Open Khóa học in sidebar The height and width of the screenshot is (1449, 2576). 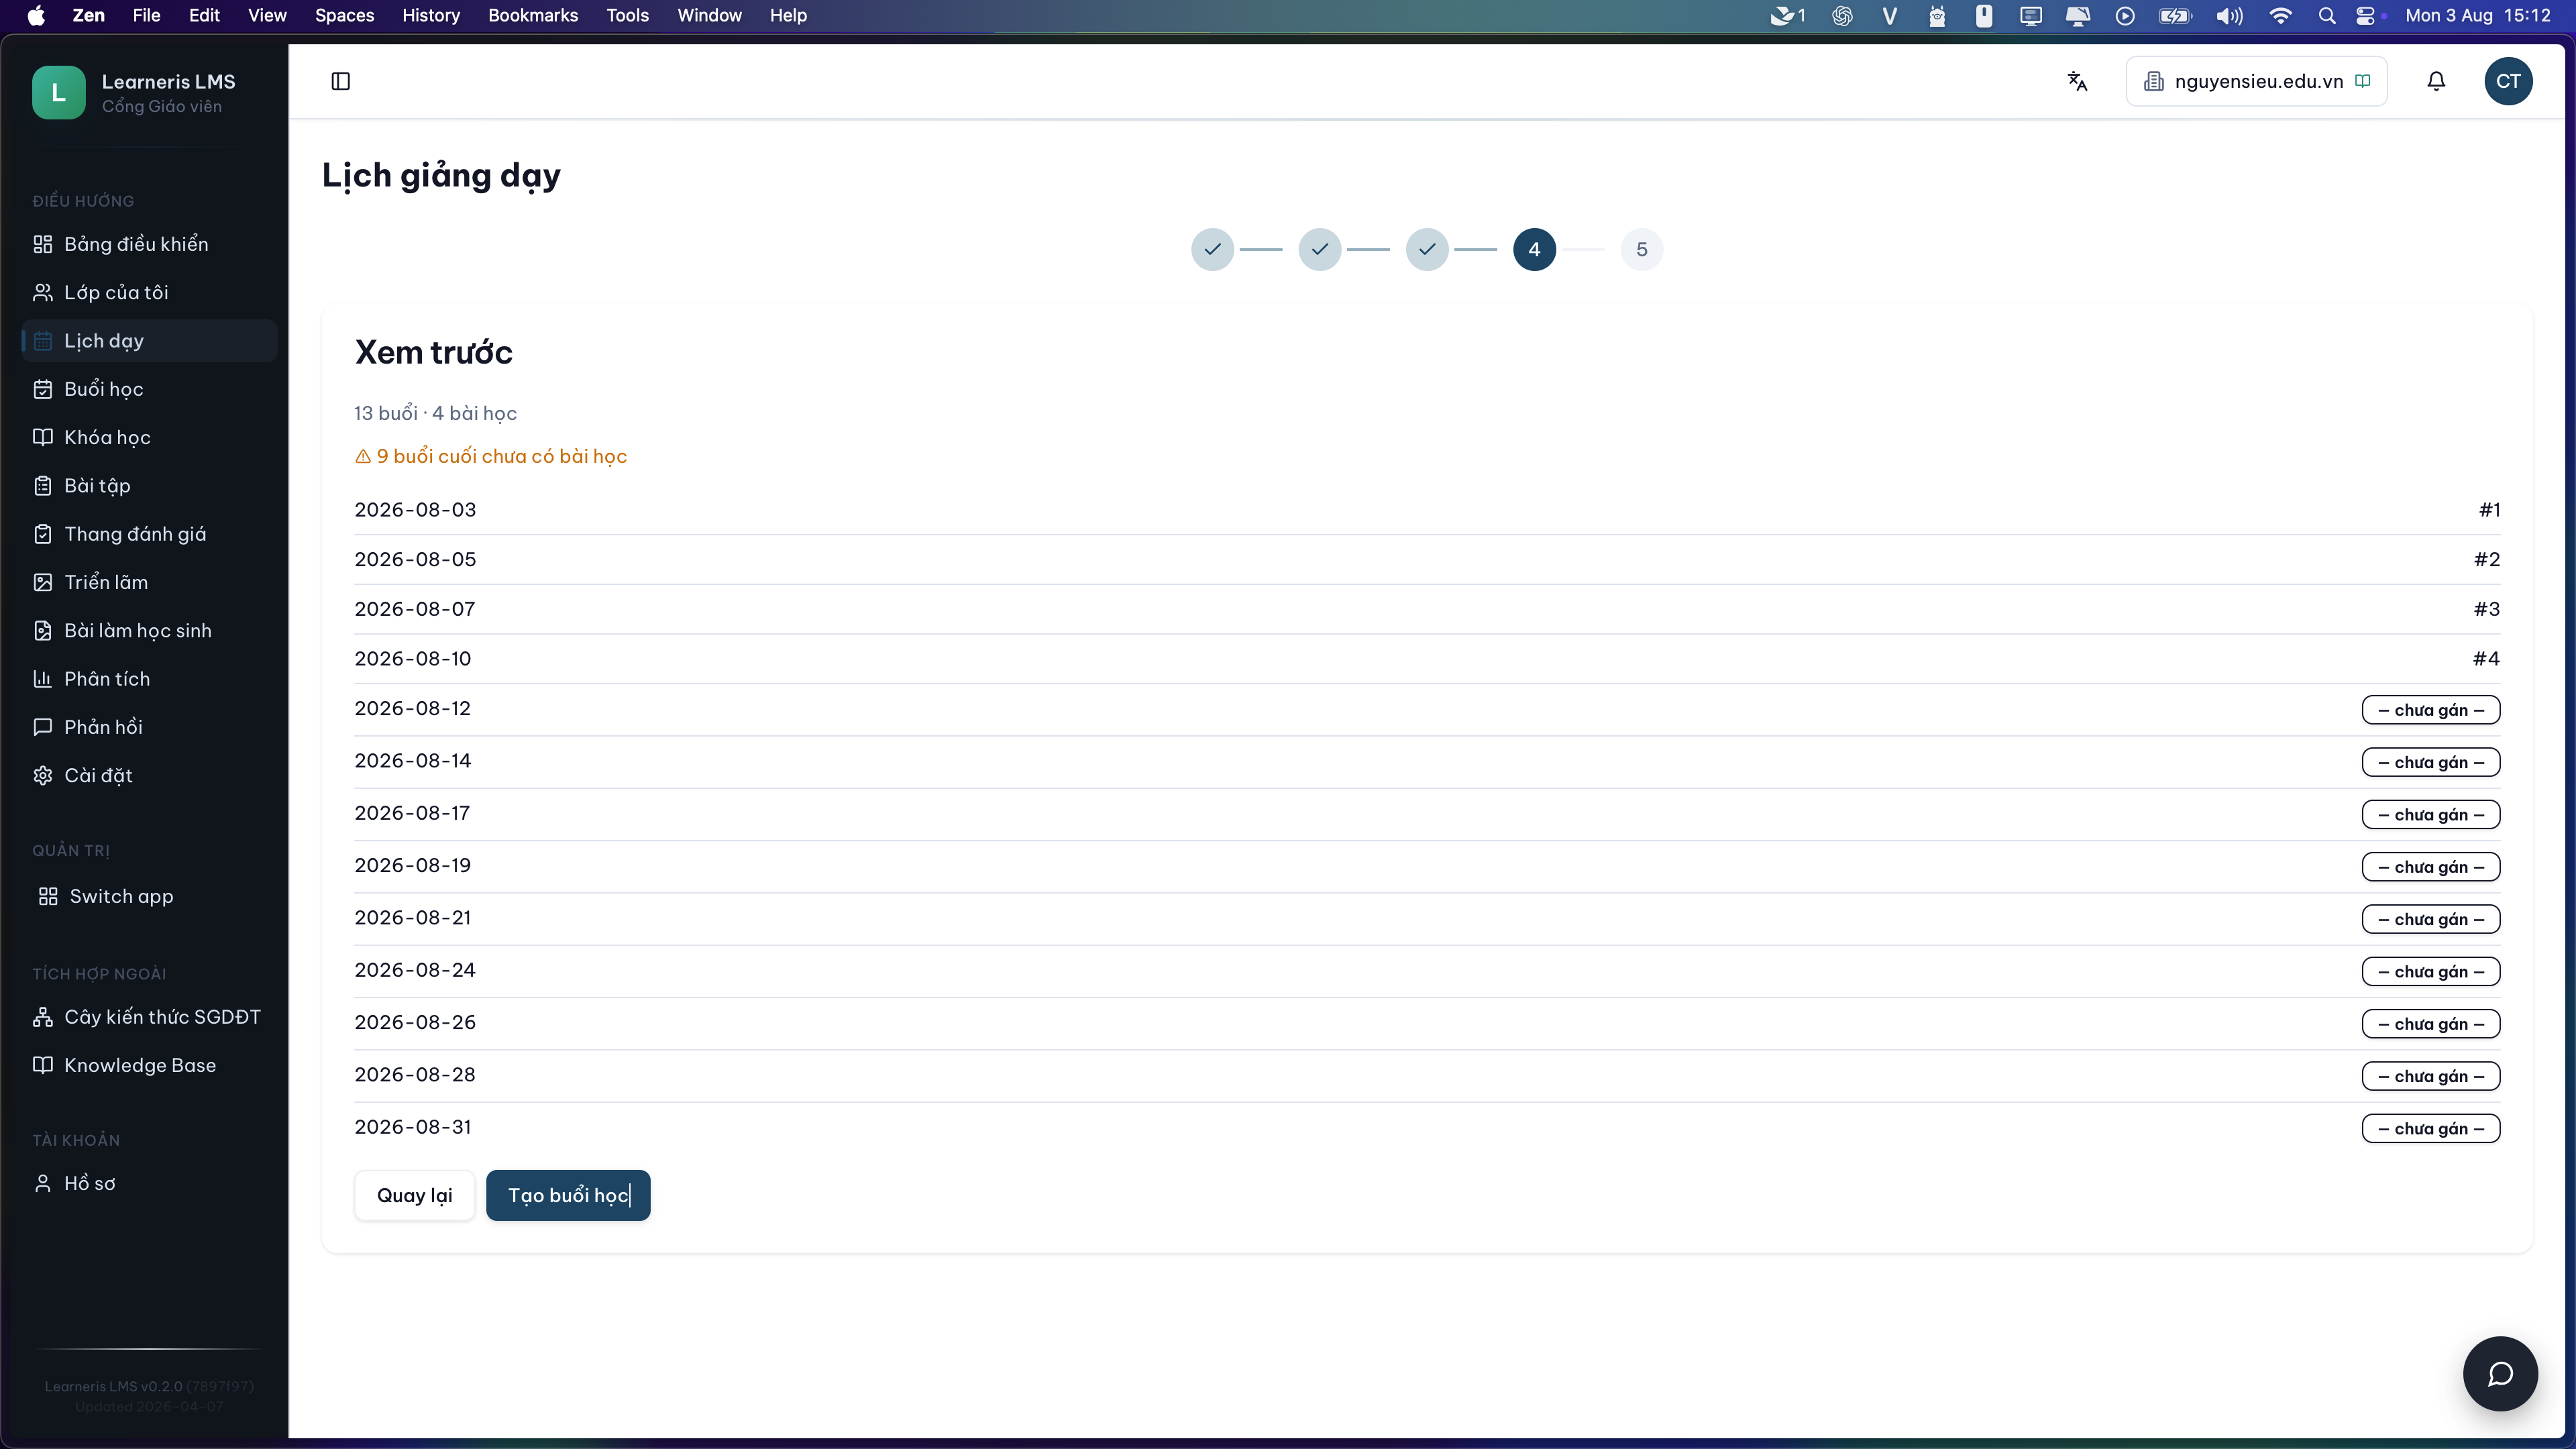pos(149,437)
